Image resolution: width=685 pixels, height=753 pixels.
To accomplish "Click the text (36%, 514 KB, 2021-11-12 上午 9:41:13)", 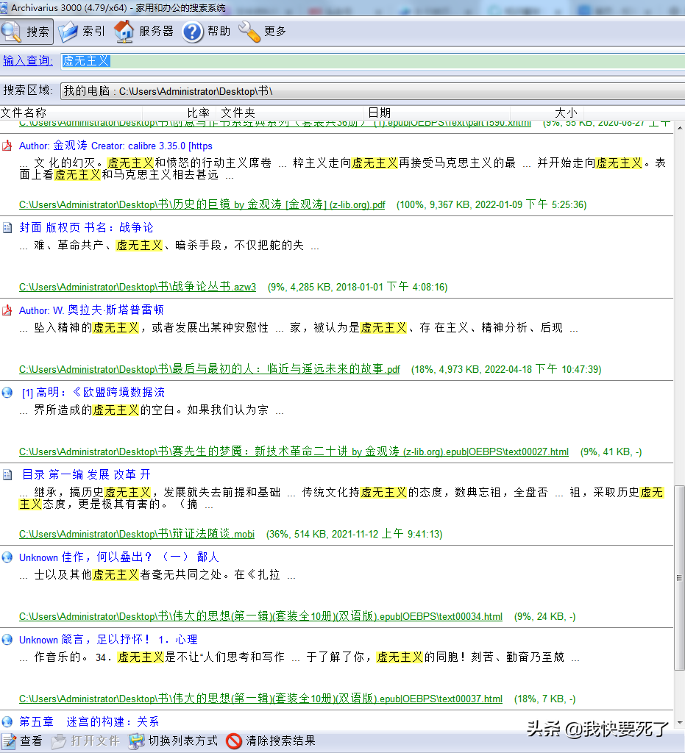I will pyautogui.click(x=355, y=534).
